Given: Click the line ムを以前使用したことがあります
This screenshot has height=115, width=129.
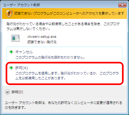Looking at the screenshot, I should pos(40,78).
